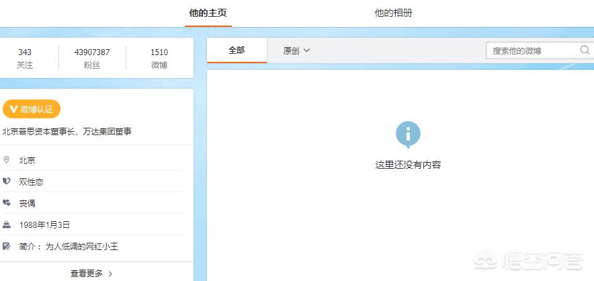The height and width of the screenshot is (281, 594).
Task: Switch to the 他的主页 tab
Action: [208, 13]
